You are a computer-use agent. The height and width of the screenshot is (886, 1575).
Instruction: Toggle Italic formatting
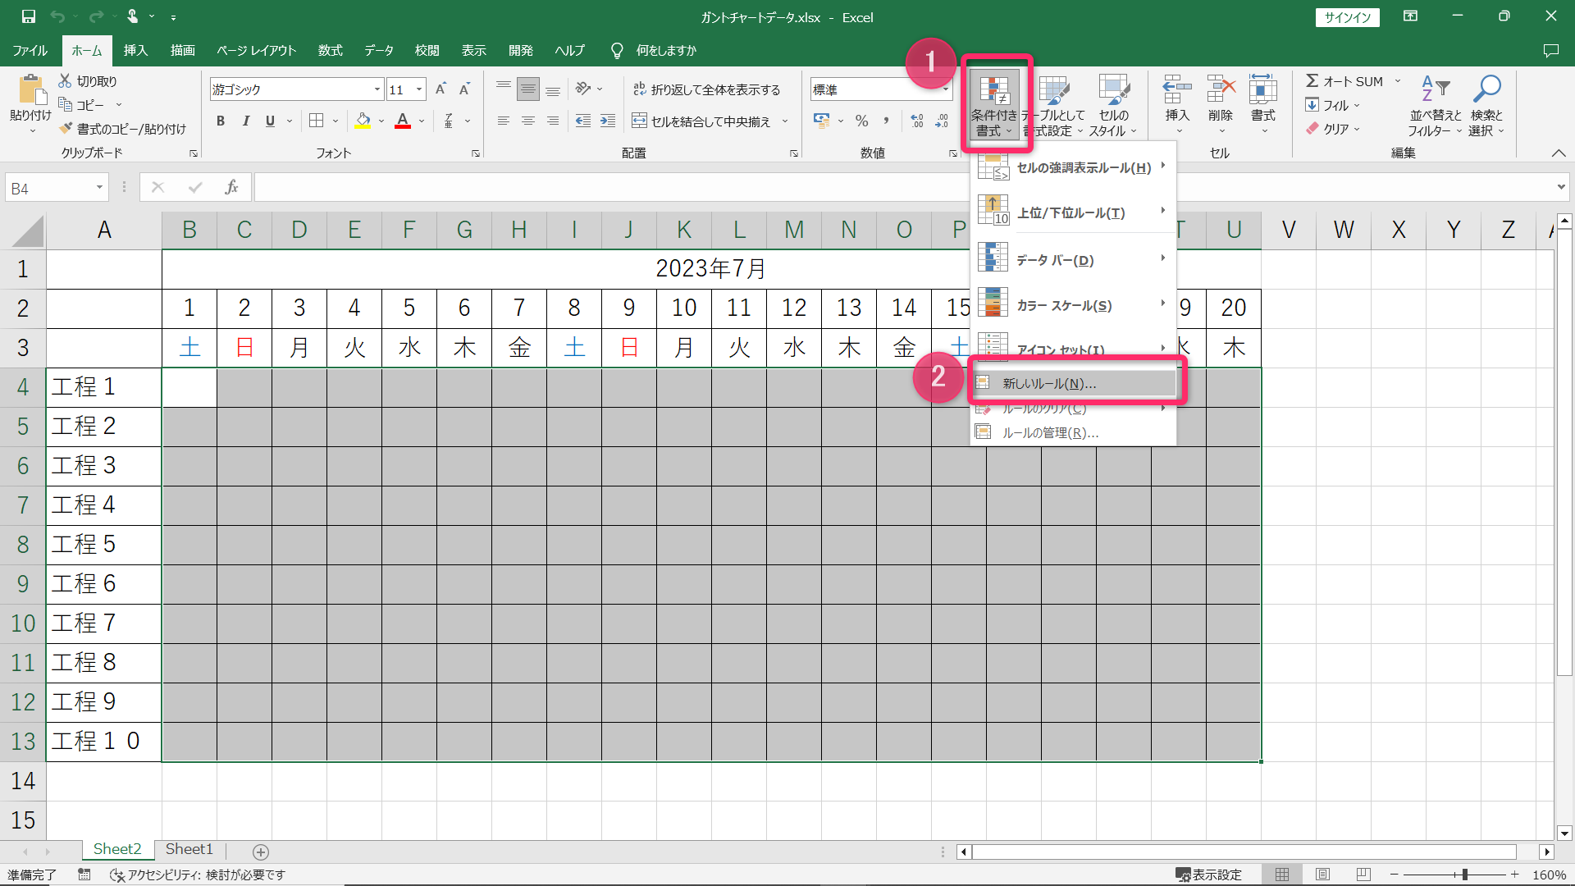245,121
